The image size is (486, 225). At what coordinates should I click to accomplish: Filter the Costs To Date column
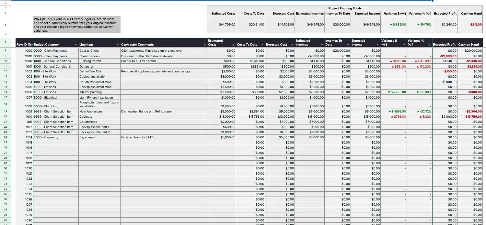(261, 45)
